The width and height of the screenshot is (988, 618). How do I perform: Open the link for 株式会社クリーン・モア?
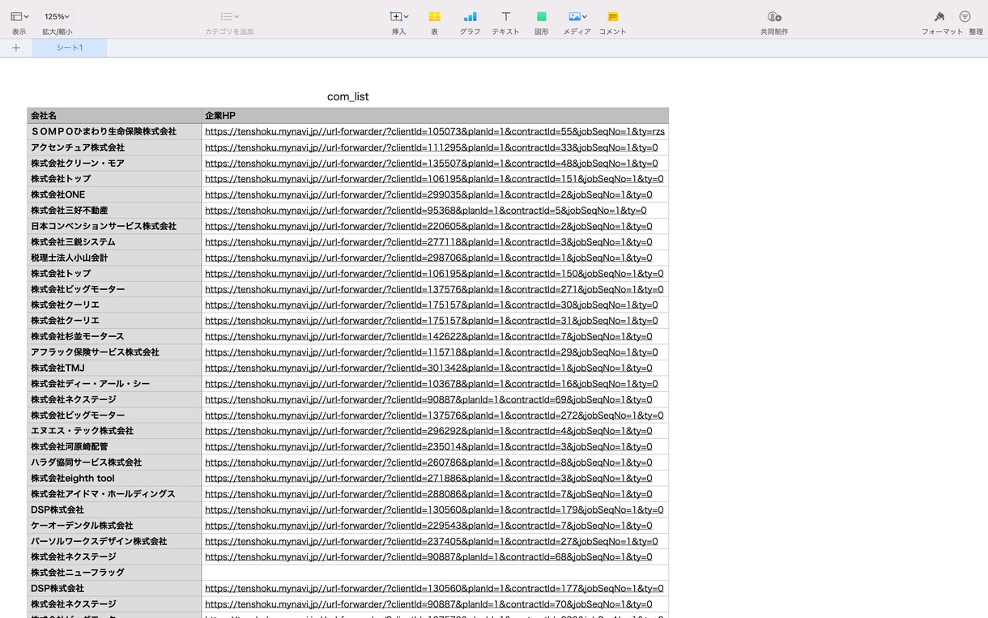coord(432,163)
